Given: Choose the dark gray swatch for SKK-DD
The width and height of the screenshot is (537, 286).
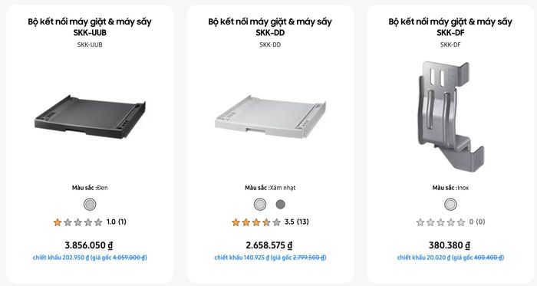Looking at the screenshot, I should coord(281,204).
